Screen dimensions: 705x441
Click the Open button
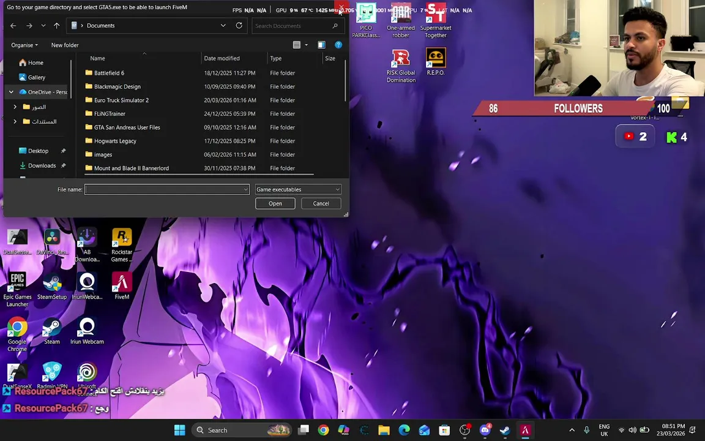pos(275,203)
